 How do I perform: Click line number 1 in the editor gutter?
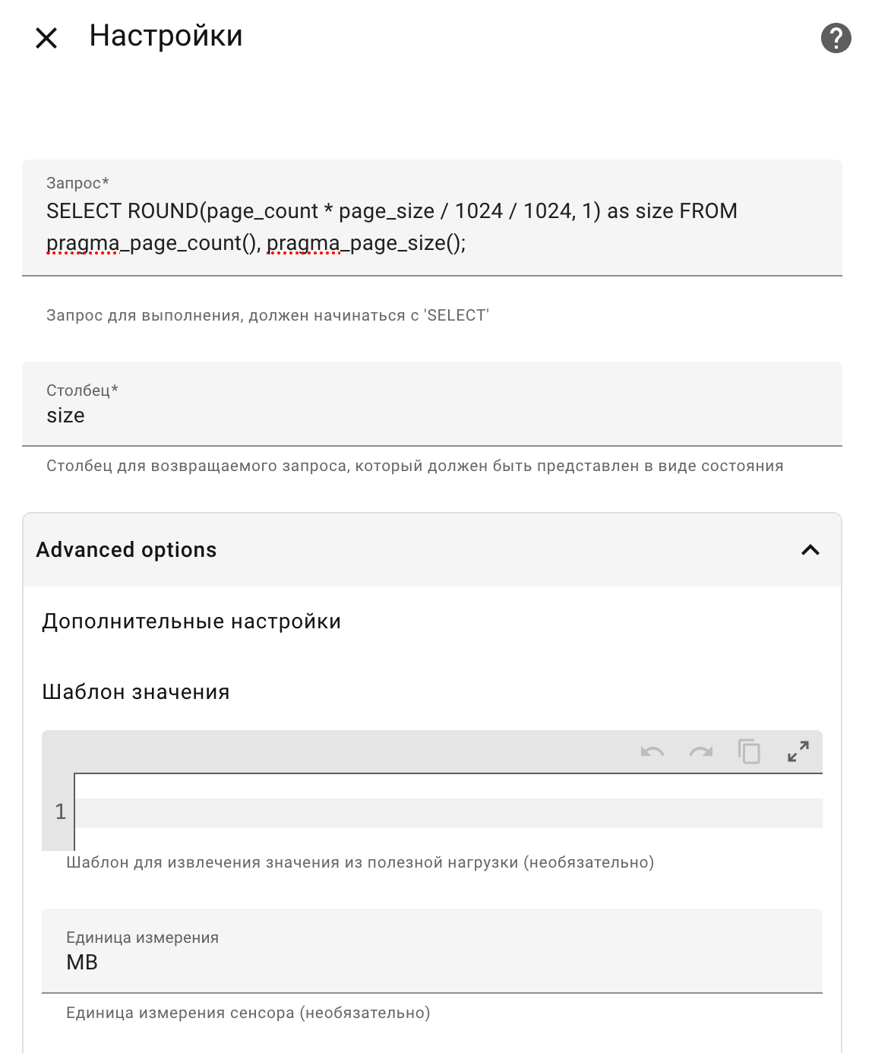click(61, 812)
